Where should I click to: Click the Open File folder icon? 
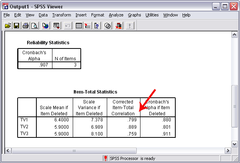pyautogui.click(x=8, y=26)
